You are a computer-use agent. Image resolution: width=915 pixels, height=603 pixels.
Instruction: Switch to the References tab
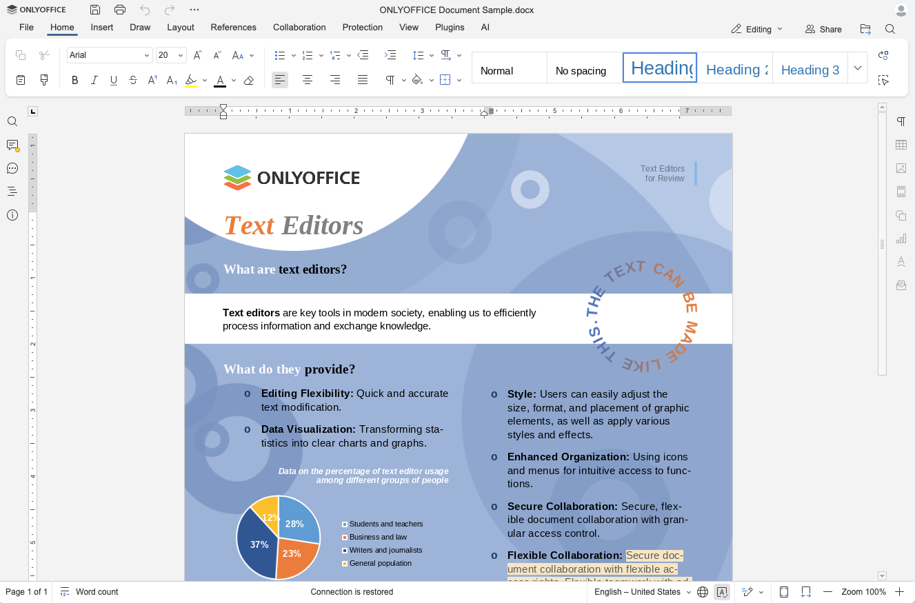point(233,28)
